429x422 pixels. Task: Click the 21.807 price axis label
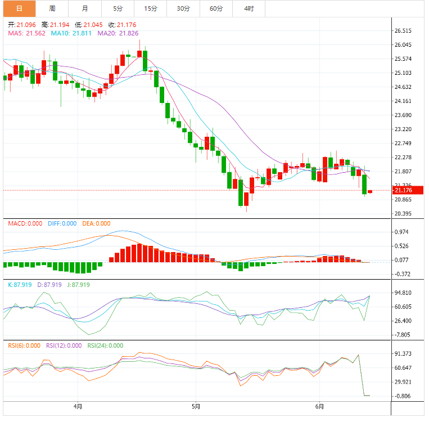point(403,172)
